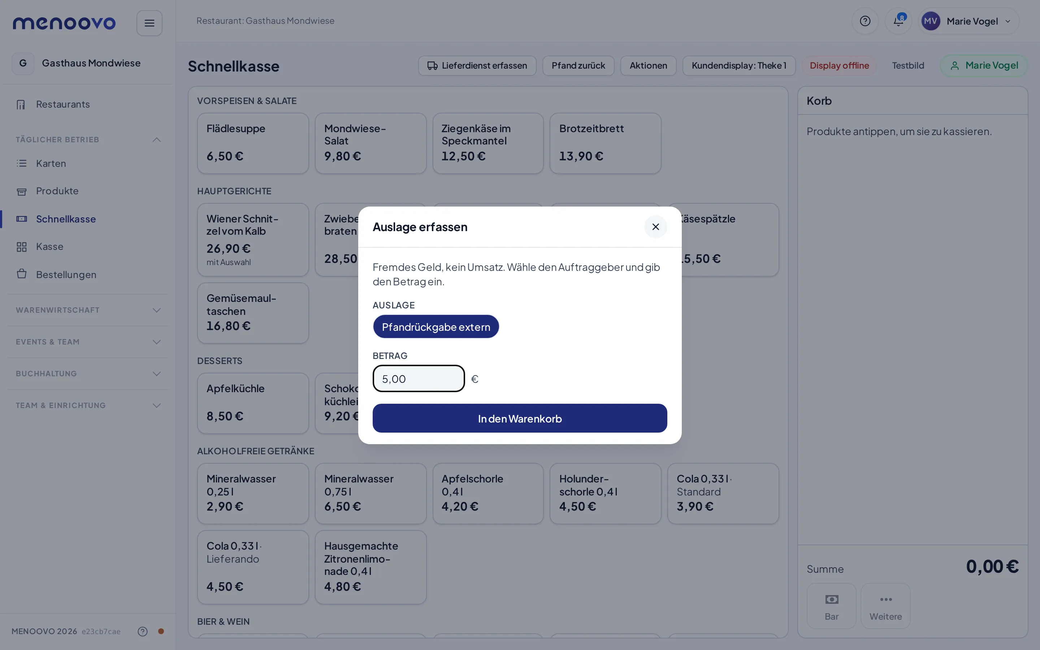The height and width of the screenshot is (650, 1040).
Task: Focus the Betrag input field
Action: pos(419,379)
